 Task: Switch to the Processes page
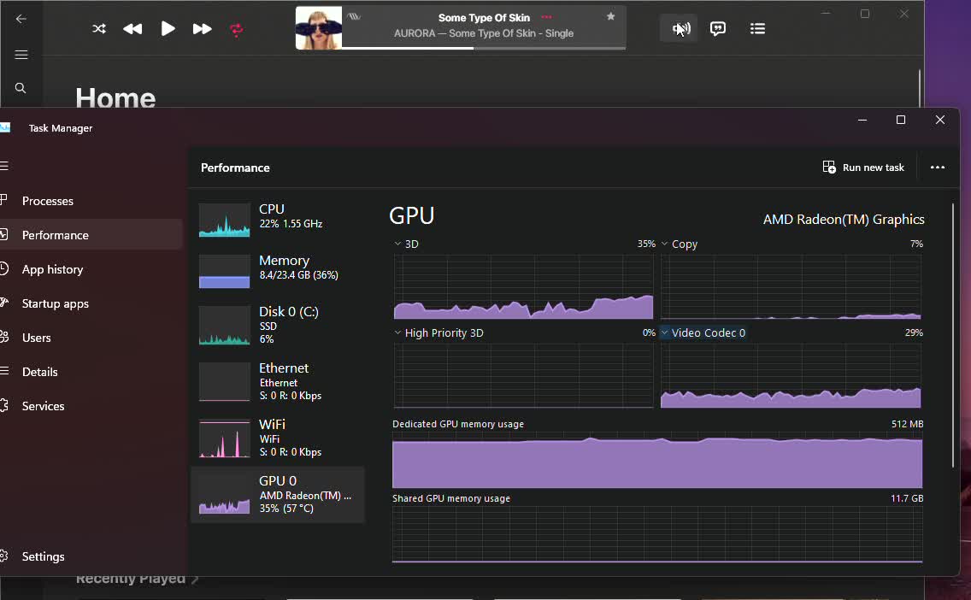tap(48, 201)
